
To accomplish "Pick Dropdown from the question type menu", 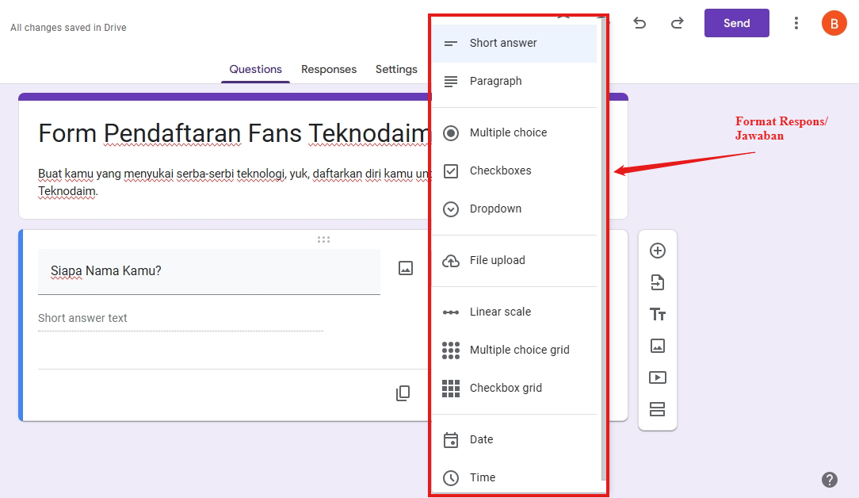I will [495, 209].
